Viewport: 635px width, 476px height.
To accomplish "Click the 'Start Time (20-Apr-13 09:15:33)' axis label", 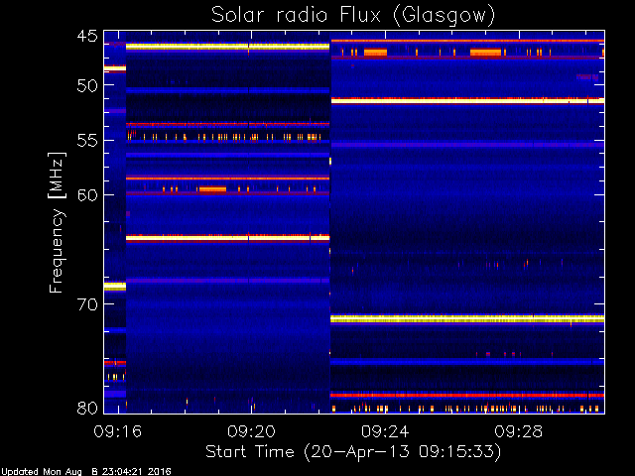I will click(x=353, y=452).
